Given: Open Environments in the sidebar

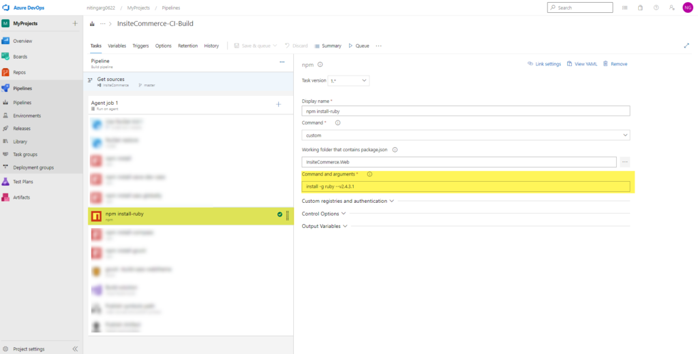Looking at the screenshot, I should pos(27,116).
